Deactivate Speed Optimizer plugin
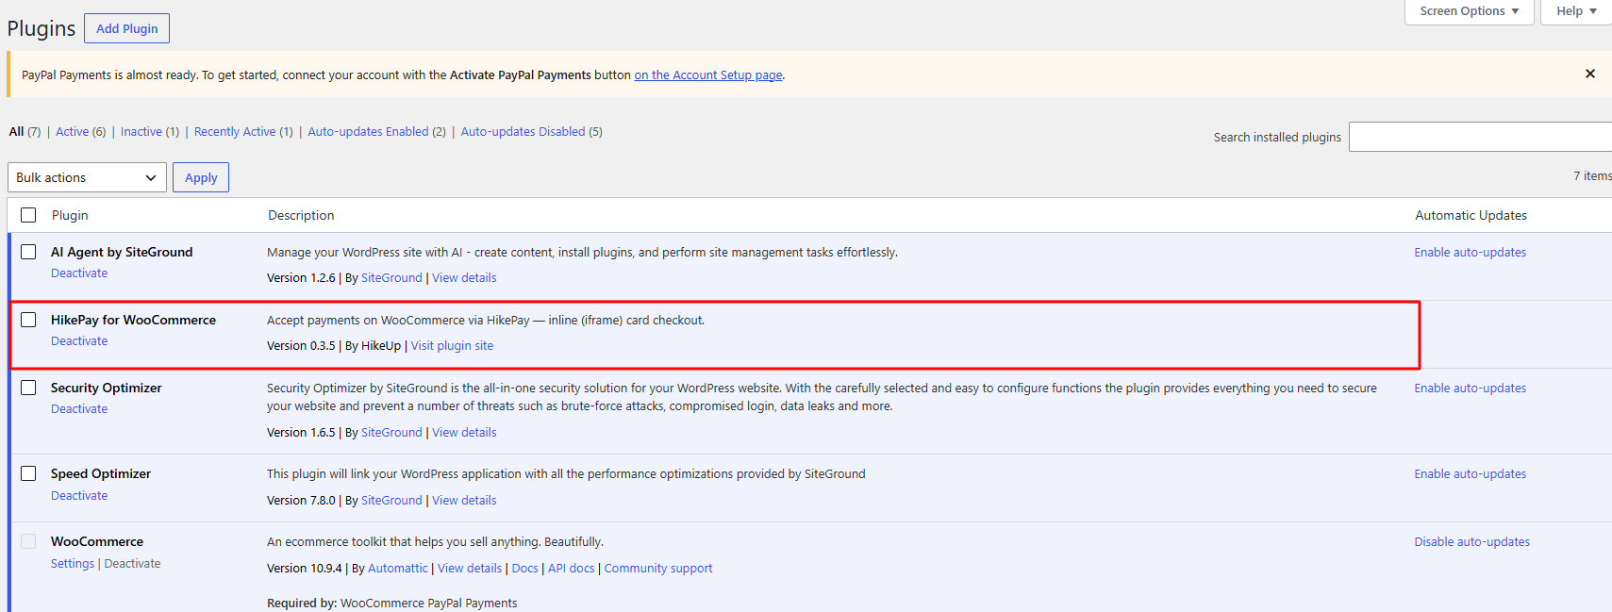The height and width of the screenshot is (612, 1612). point(79,496)
